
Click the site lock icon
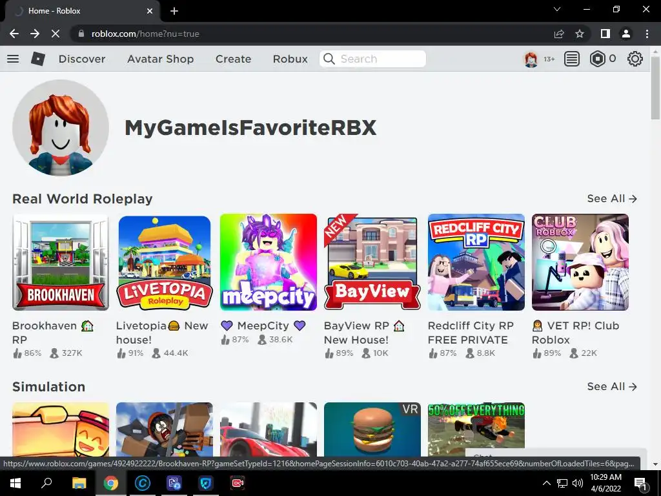tap(81, 34)
